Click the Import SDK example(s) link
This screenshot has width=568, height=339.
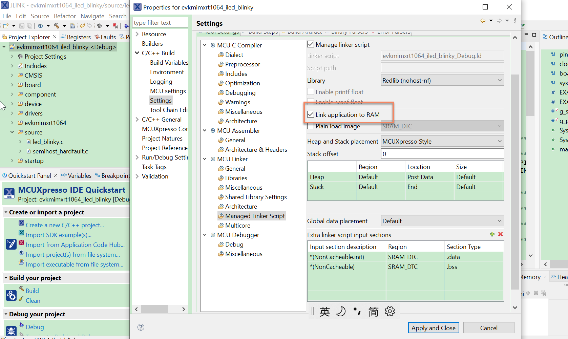[59, 235]
